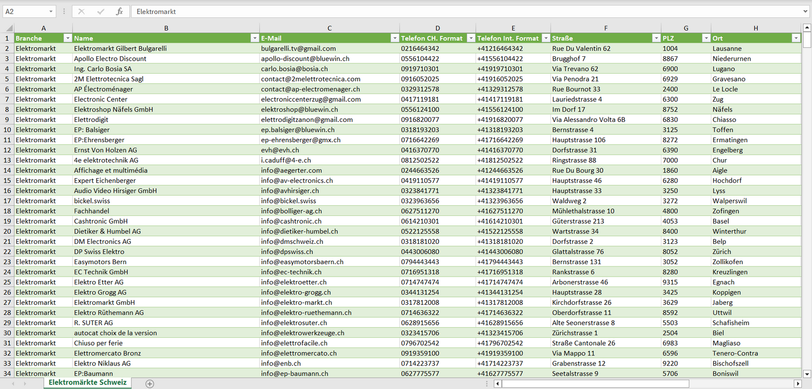
Task: Open the Name Box dropdown arrow
Action: [x=51, y=11]
